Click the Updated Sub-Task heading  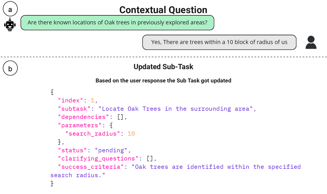coord(163,67)
